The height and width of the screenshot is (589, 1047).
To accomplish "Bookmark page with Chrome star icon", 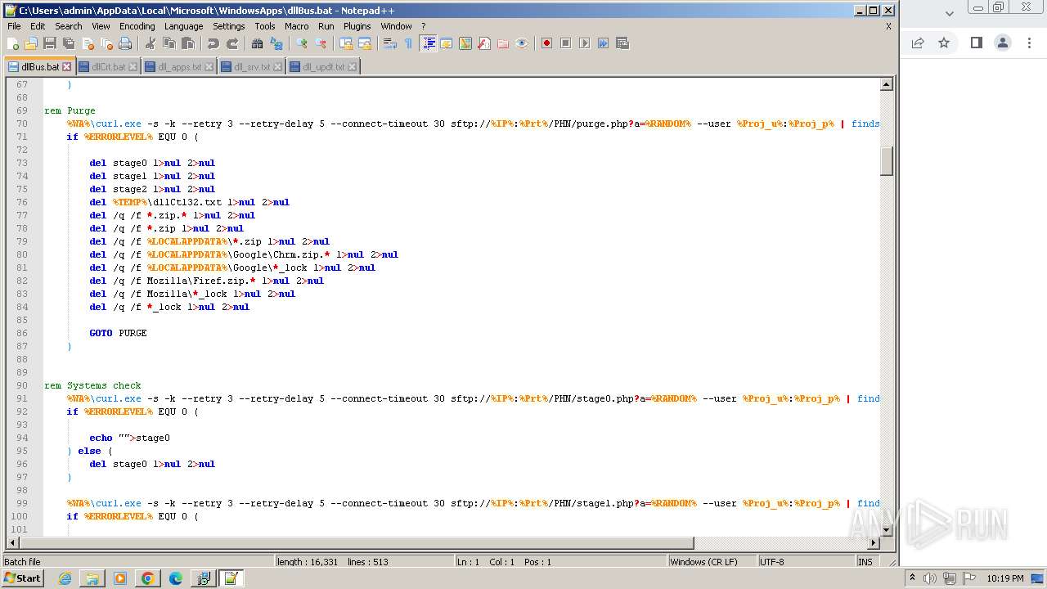I will tap(944, 43).
